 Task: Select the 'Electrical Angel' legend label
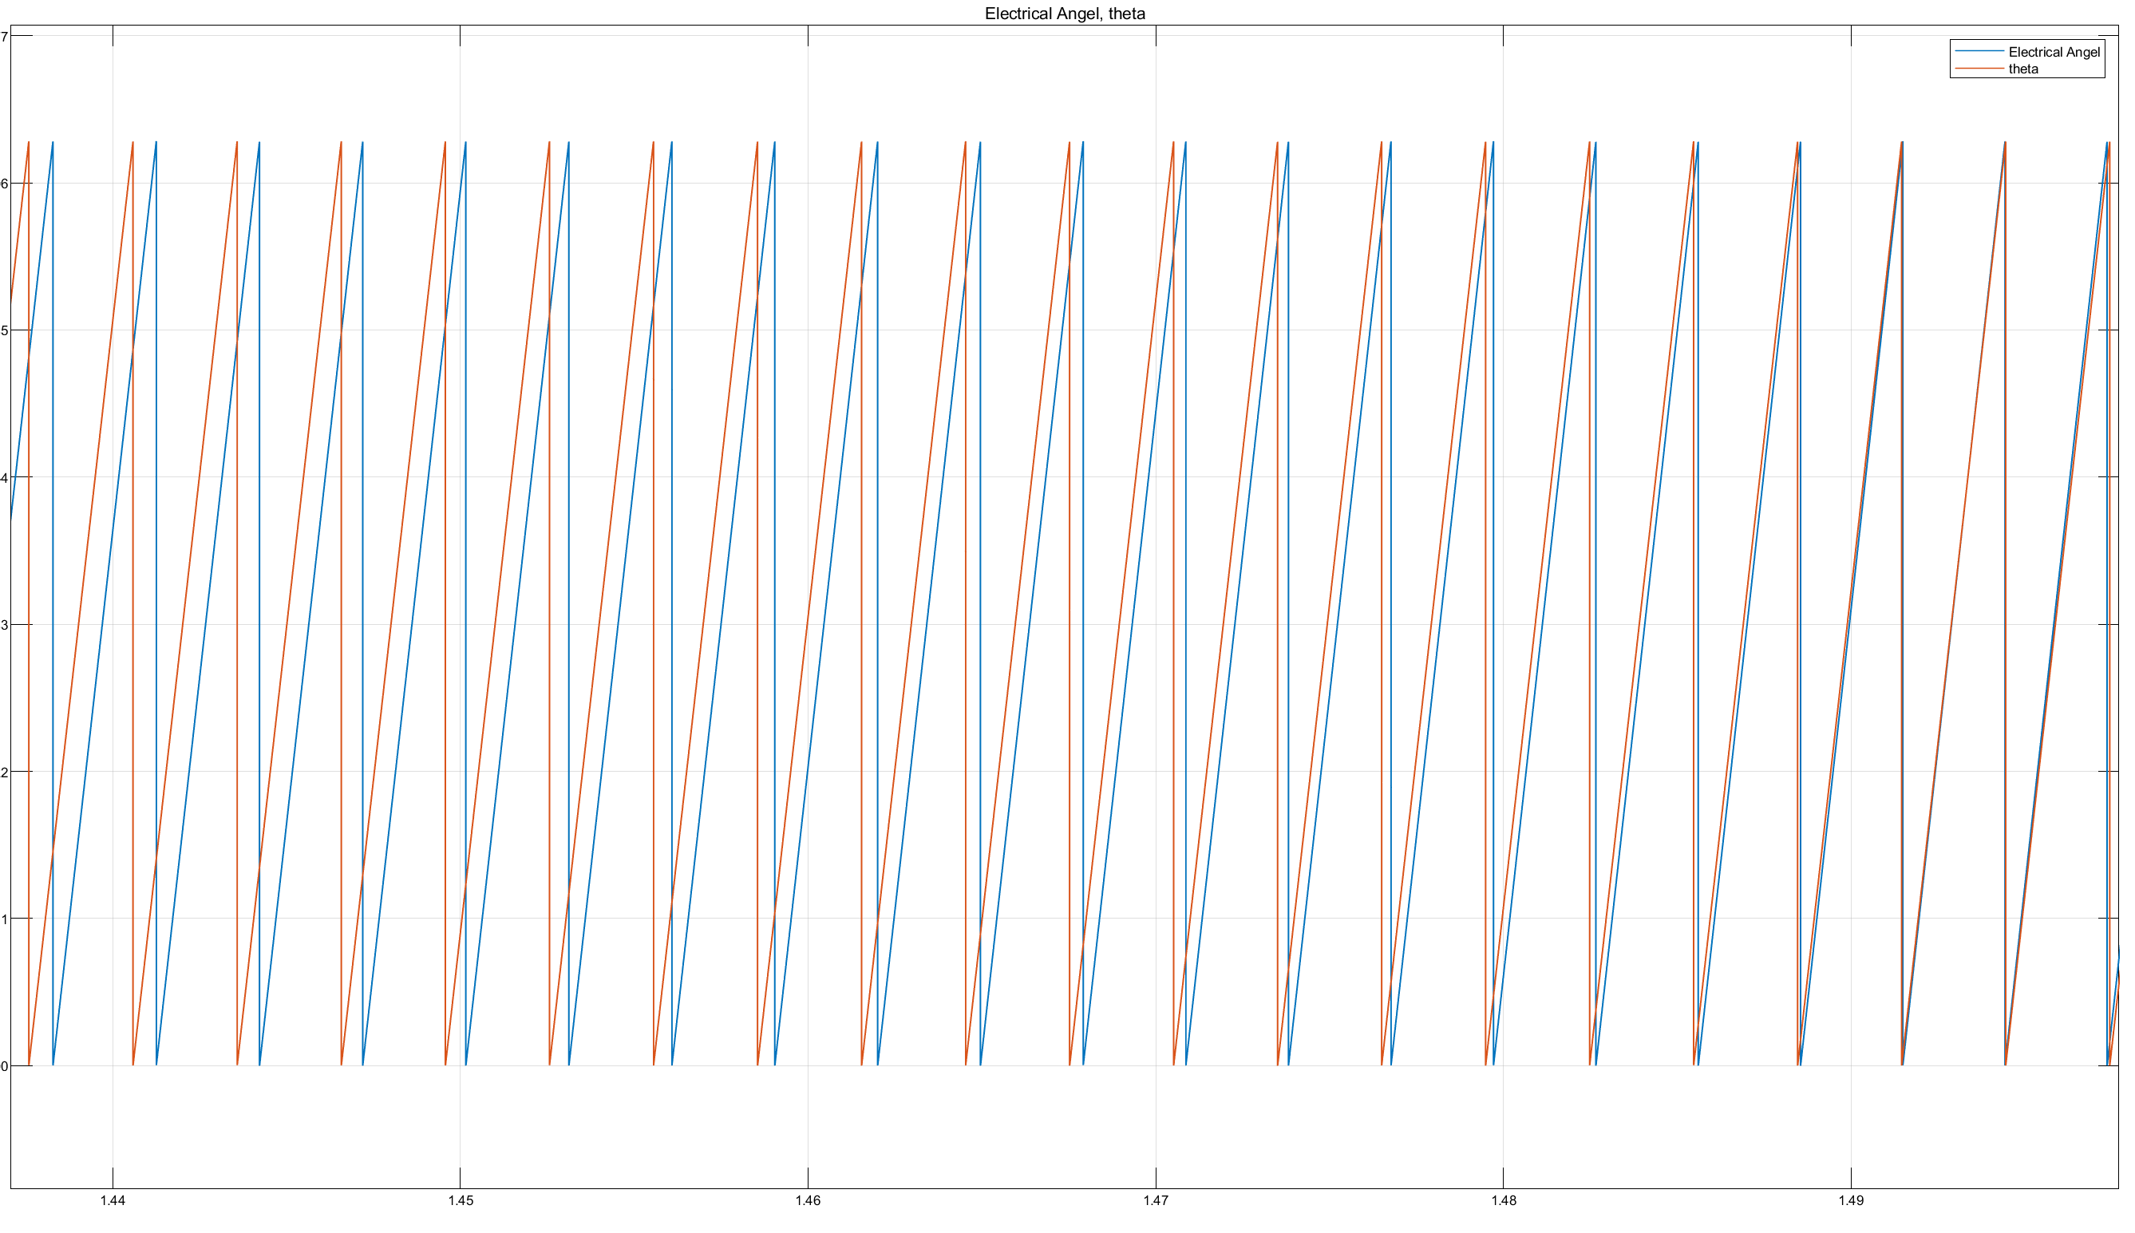tap(2054, 53)
